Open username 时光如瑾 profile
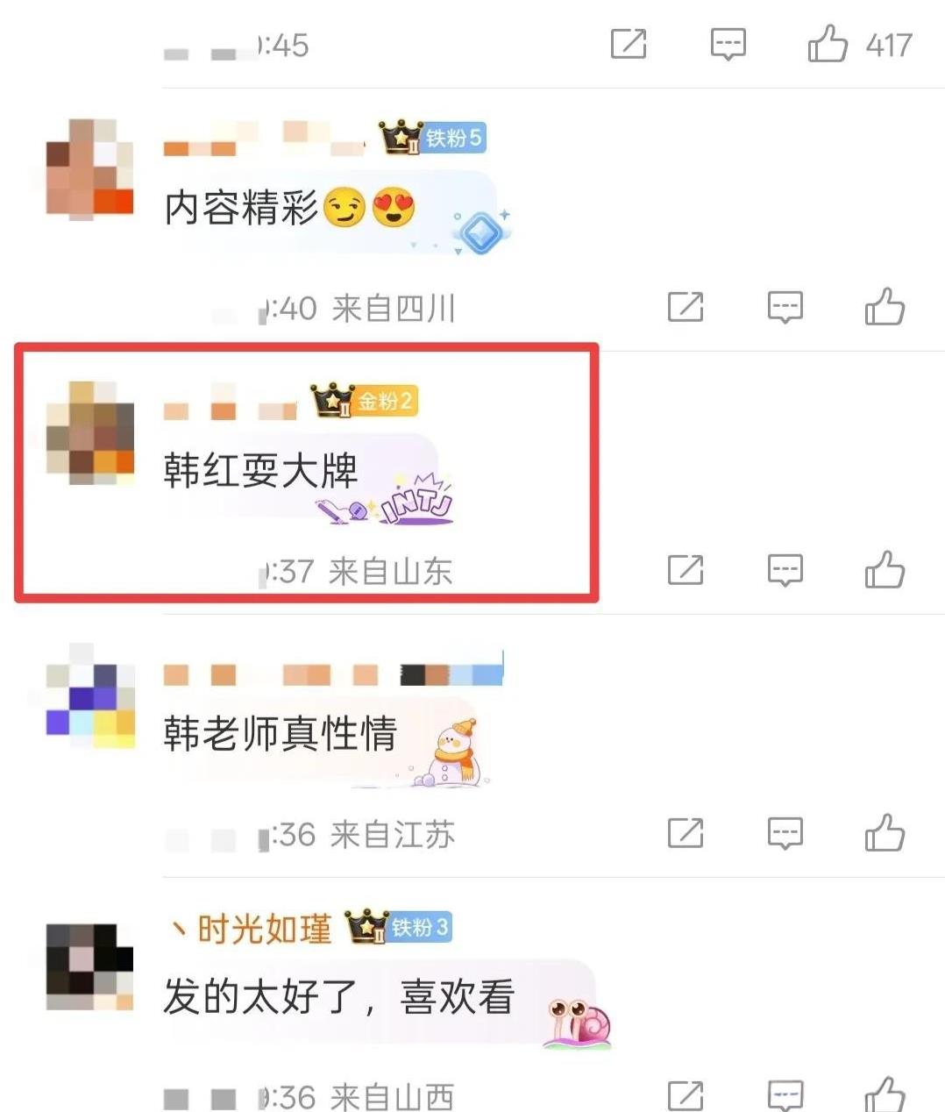This screenshot has width=945, height=1112. (x=251, y=929)
